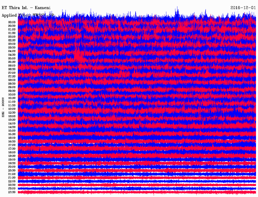
Task: Click the date '2016-12-01'
Action: coord(243,8)
